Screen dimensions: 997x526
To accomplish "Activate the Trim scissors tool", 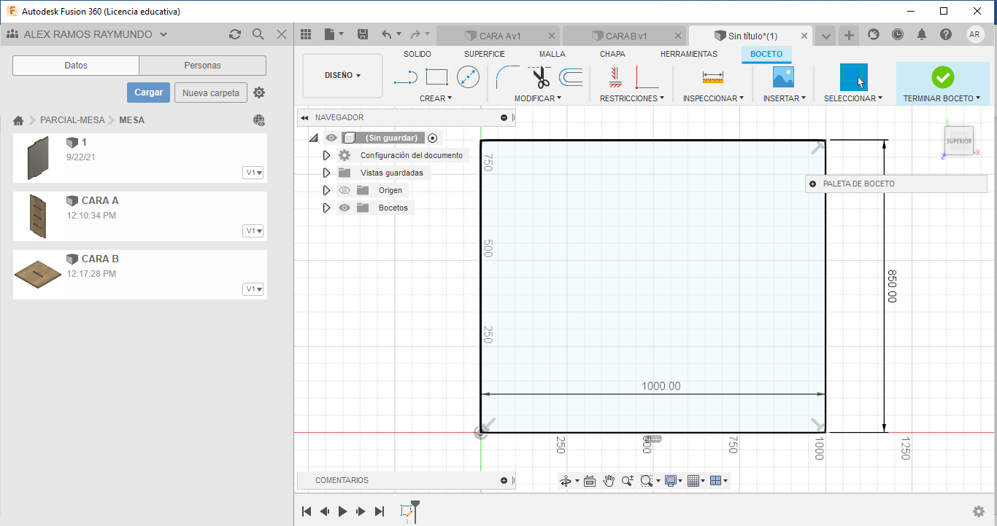I will pyautogui.click(x=541, y=76).
